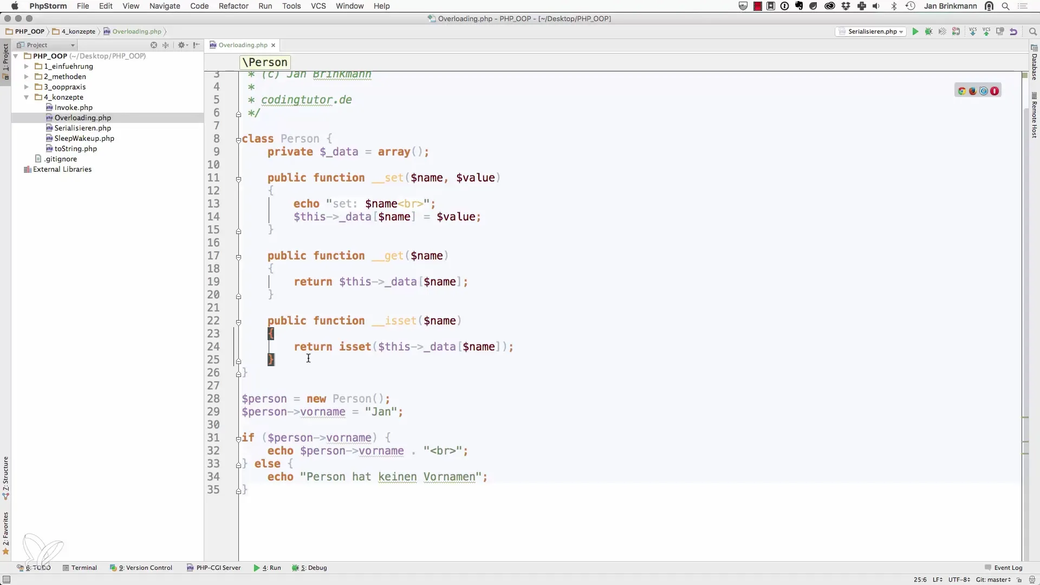This screenshot has height=585, width=1040.
Task: Run the Serialisieren.php configuration
Action: pos(915,31)
